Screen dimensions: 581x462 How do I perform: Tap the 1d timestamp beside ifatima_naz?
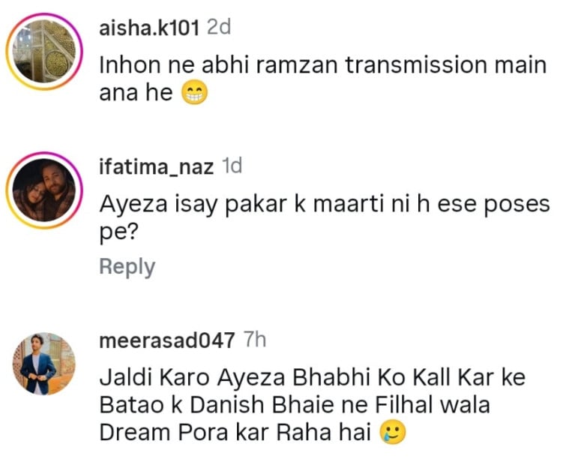coord(232,166)
